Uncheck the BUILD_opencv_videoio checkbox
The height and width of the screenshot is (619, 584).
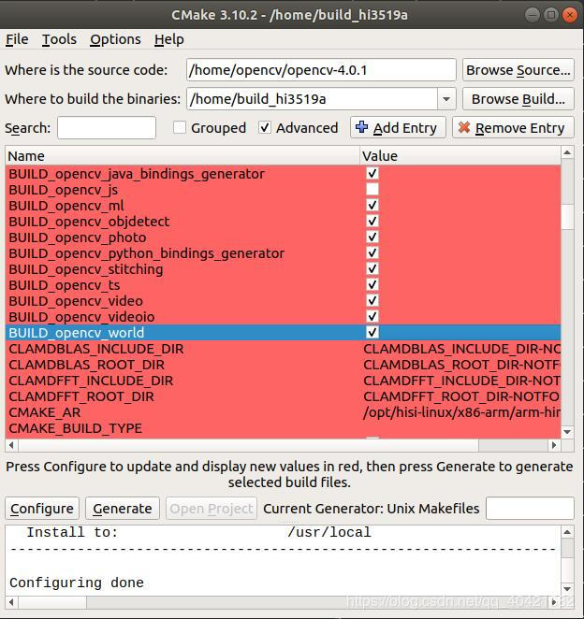point(372,316)
